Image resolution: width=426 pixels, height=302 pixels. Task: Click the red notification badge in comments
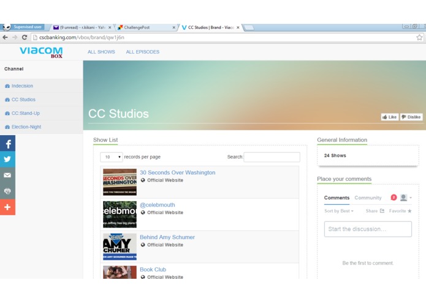(x=394, y=197)
